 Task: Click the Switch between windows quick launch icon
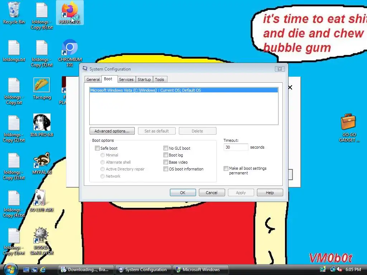[34, 270]
